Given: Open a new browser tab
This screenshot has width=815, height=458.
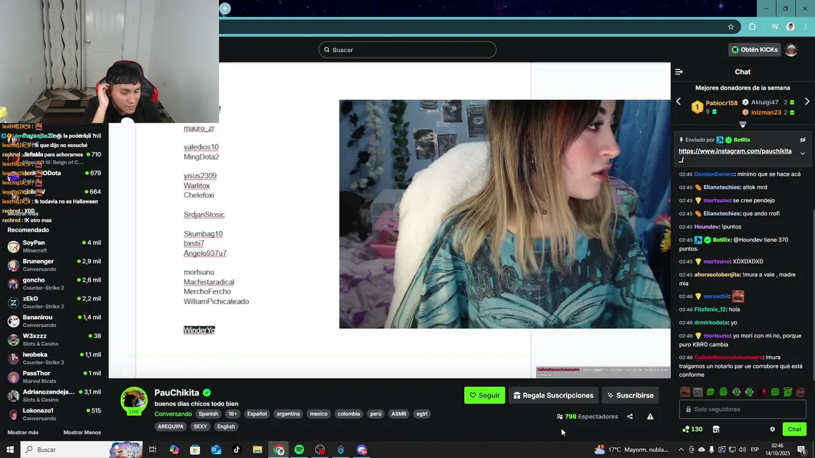Looking at the screenshot, I should tap(225, 8).
